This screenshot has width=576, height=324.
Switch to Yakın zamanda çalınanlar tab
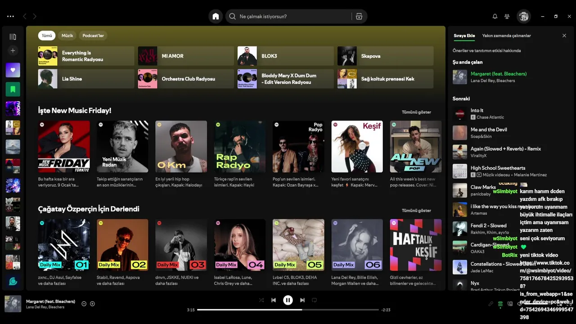[x=506, y=36]
